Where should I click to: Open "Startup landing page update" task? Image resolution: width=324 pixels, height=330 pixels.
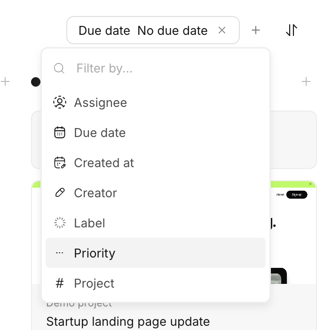click(x=128, y=322)
